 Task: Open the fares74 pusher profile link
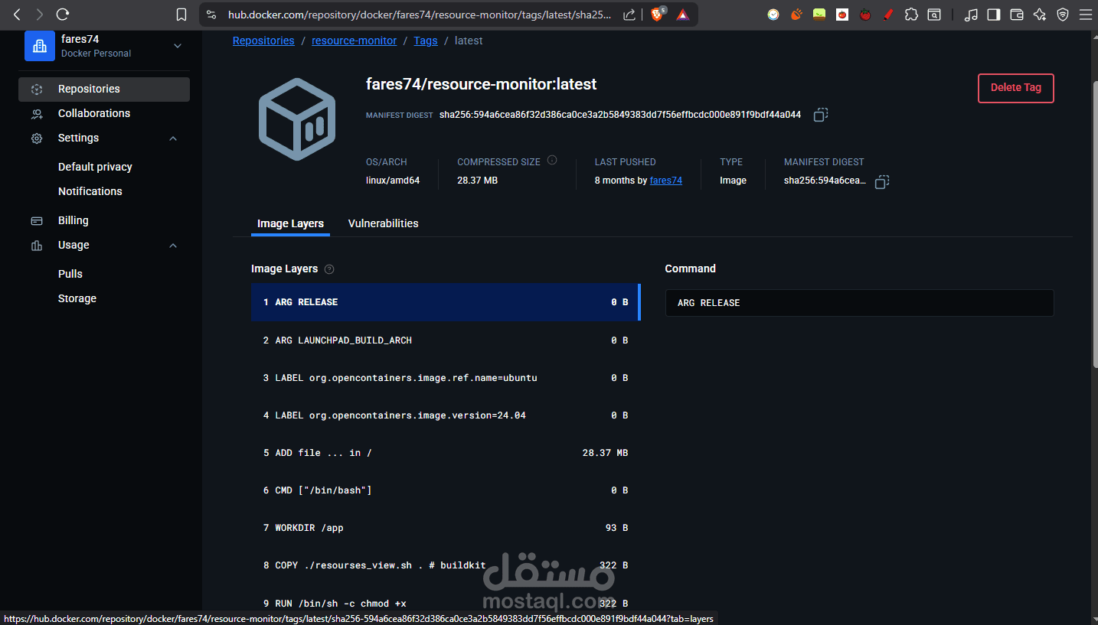coord(665,181)
